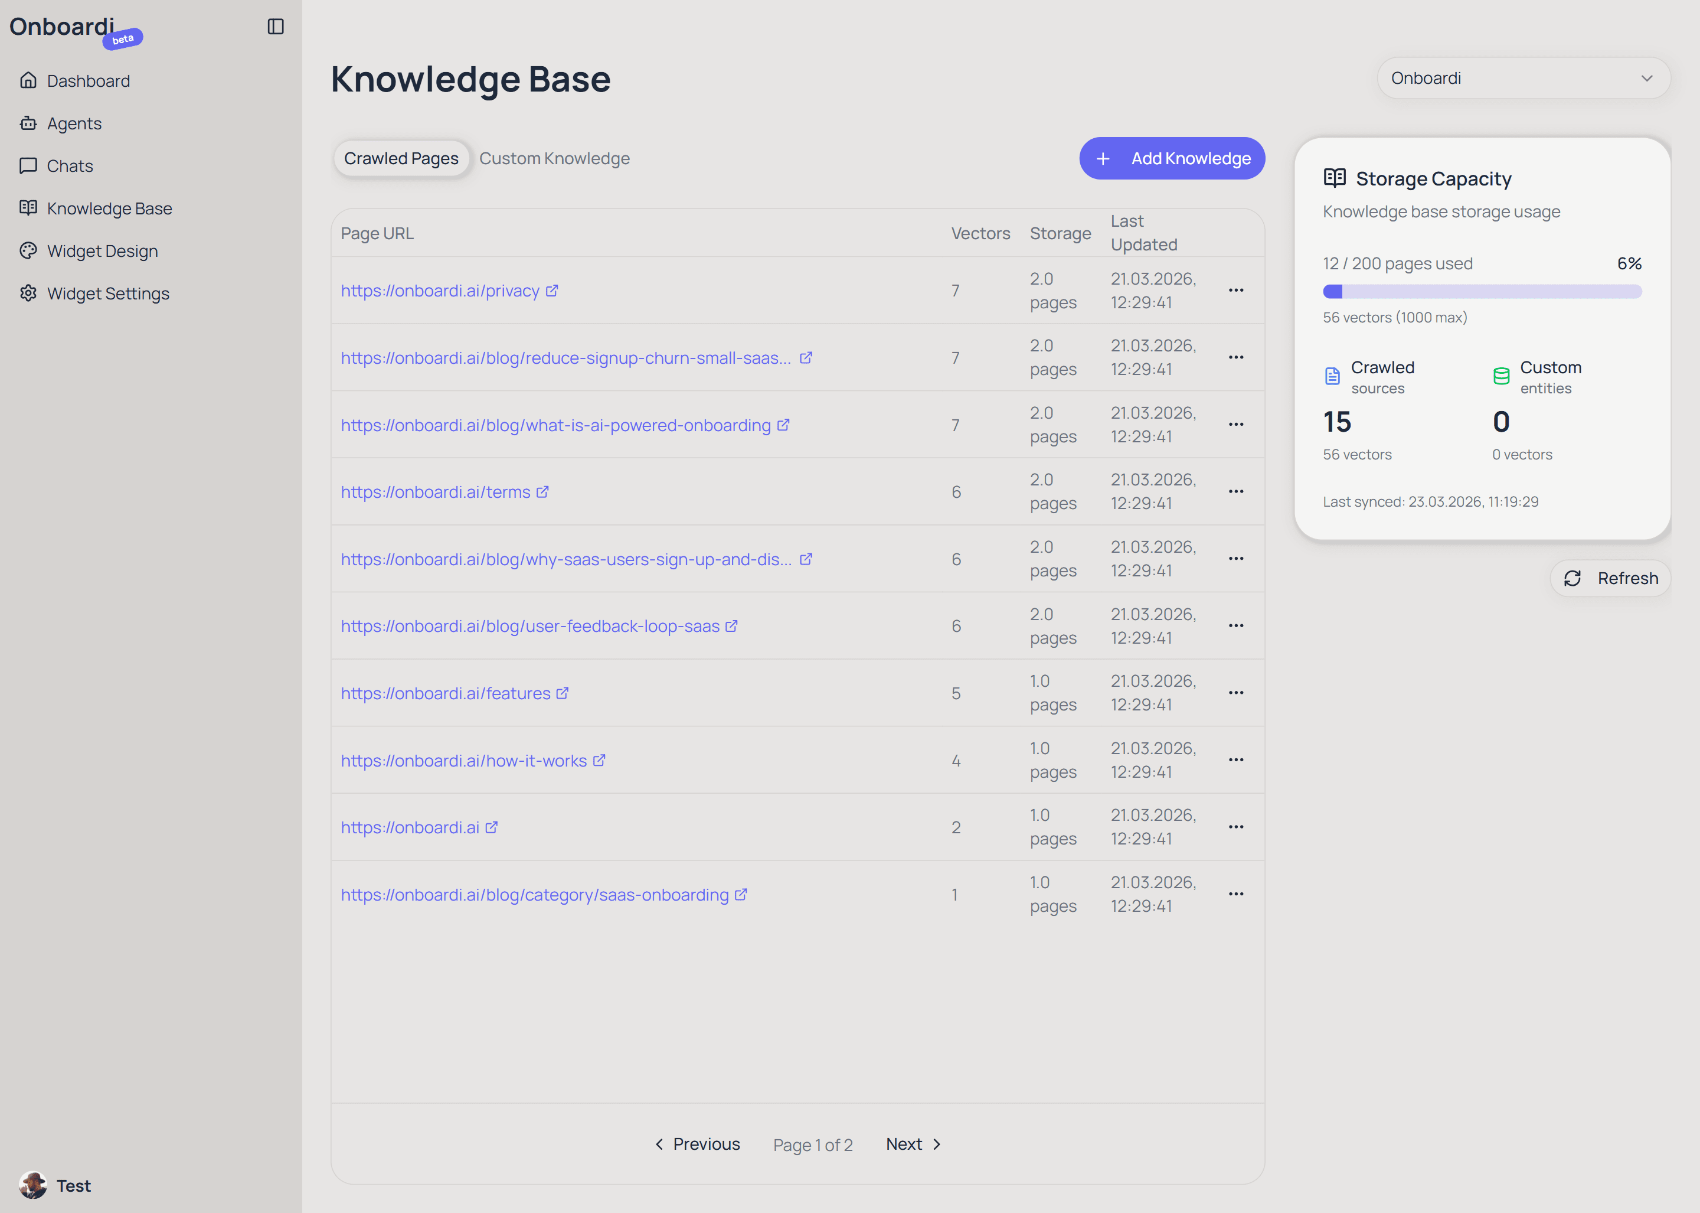1700x1213 pixels.
Task: Click the Storage column header
Action: pyautogui.click(x=1060, y=233)
